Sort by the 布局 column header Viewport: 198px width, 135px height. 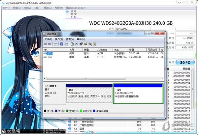click(75, 50)
